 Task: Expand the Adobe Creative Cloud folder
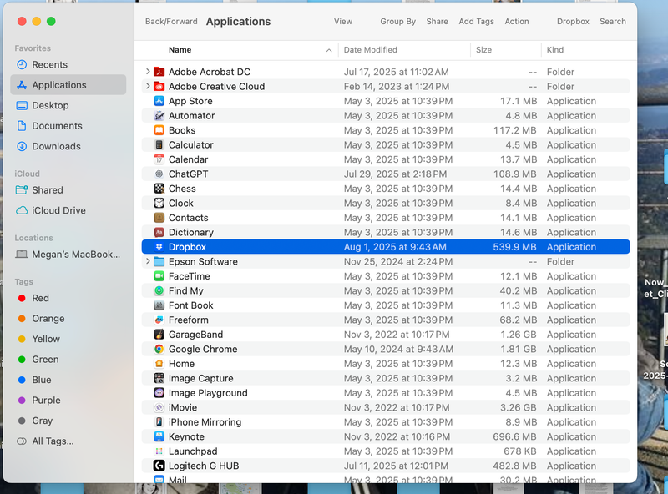click(x=148, y=87)
